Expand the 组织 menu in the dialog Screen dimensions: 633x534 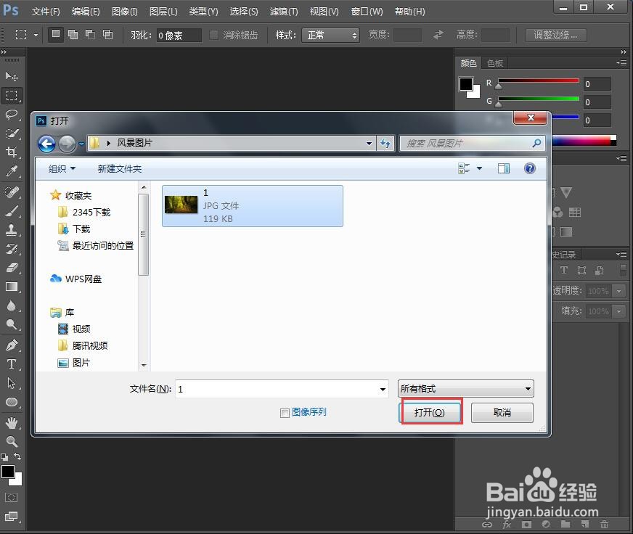point(62,169)
